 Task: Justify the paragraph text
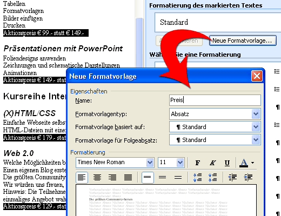pyautogui.click(x=128, y=178)
